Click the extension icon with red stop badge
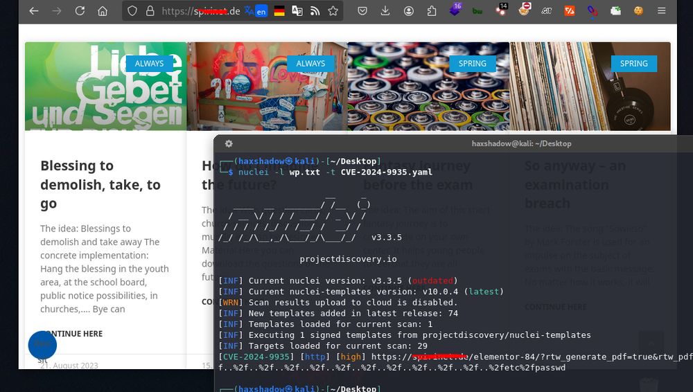This screenshot has height=392, width=693. (524, 10)
